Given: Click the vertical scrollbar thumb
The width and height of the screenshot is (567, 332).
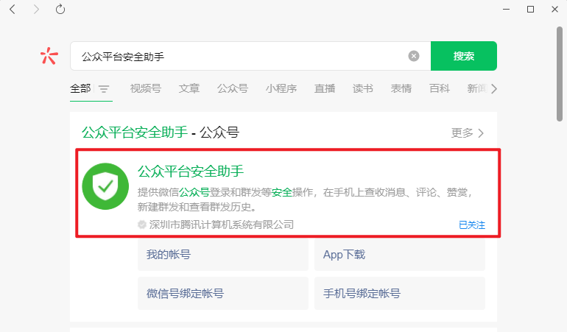Looking at the screenshot, I should click(560, 74).
